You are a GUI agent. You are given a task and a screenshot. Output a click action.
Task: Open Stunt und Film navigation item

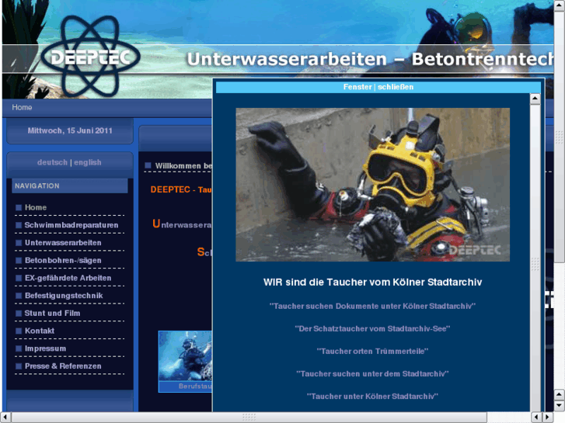coord(52,314)
